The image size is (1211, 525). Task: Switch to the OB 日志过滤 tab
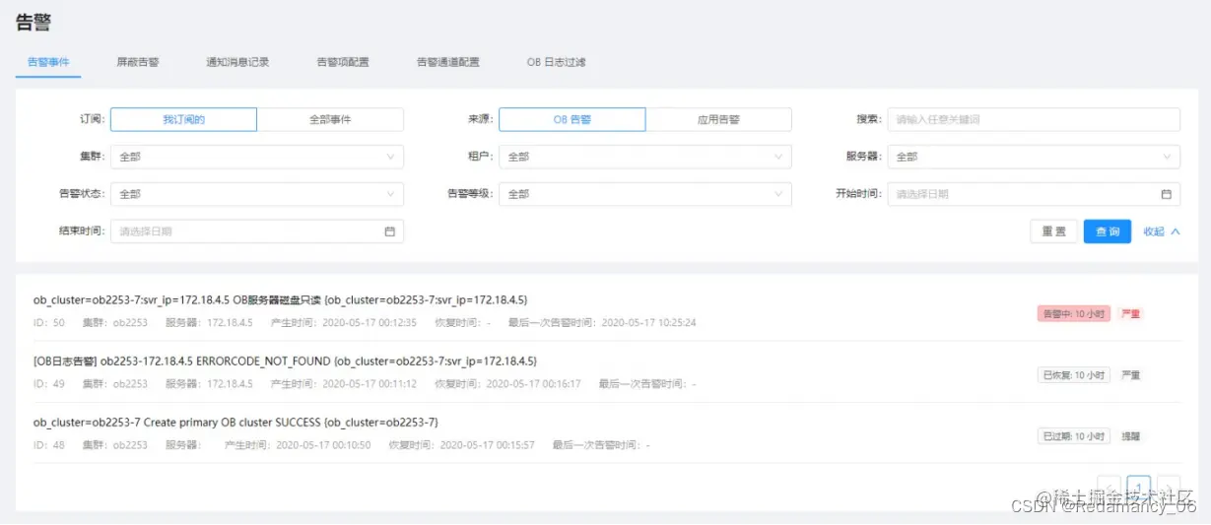tap(557, 62)
